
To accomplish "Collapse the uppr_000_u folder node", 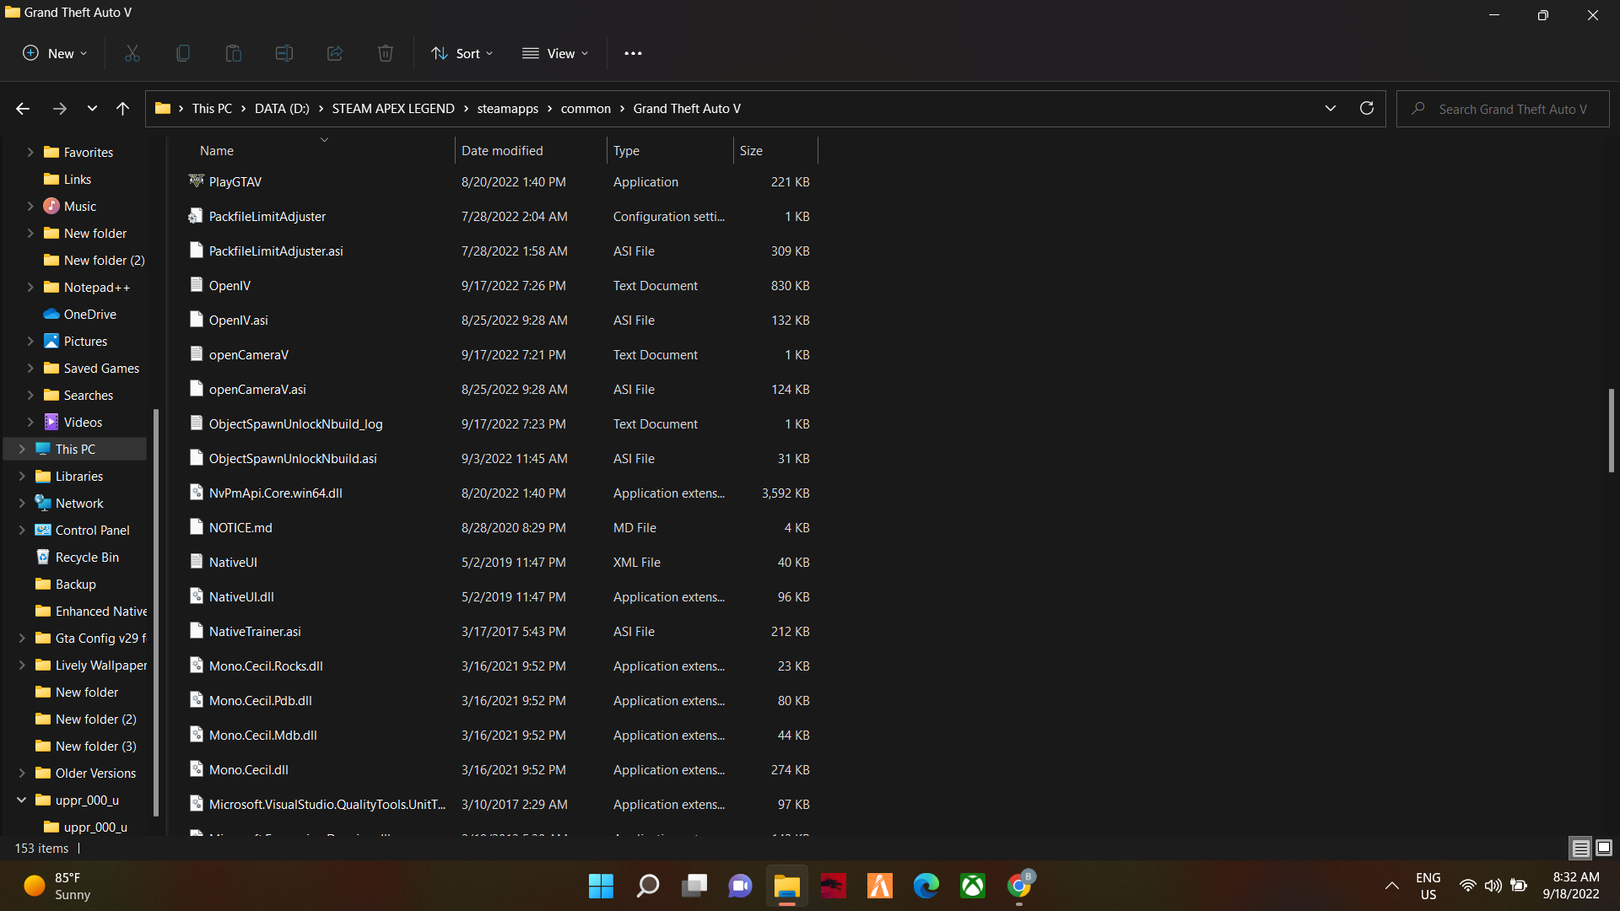I will (22, 800).
